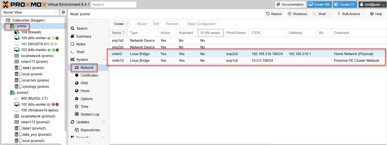Click the Time clock icon
Screen dimensions: 387x145
77,107
